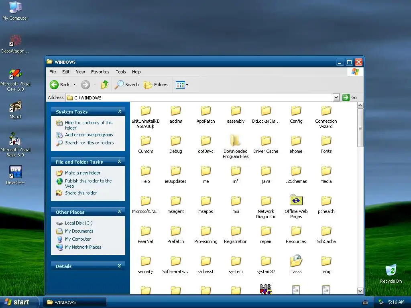The width and height of the screenshot is (411, 308).
Task: Collapse File and Folder Tasks panel
Action: 120,162
